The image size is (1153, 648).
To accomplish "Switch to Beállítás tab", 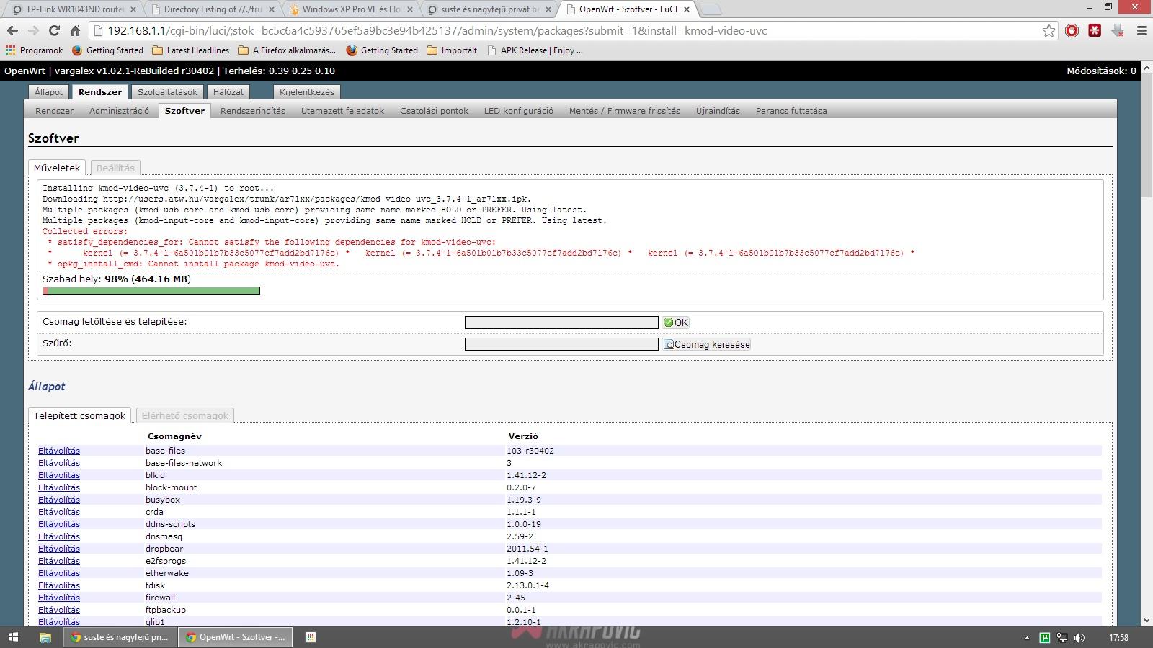I will 115,168.
